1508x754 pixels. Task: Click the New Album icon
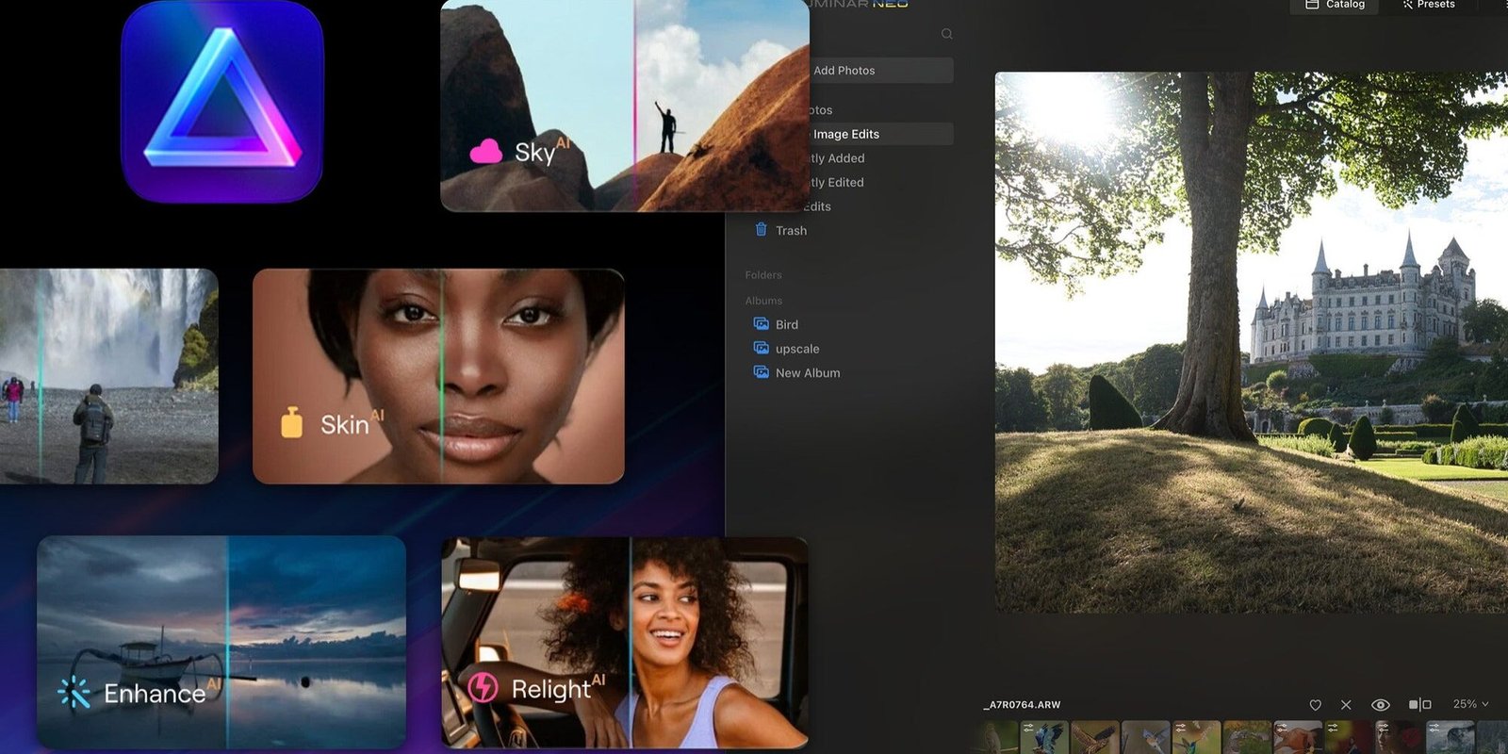point(762,372)
